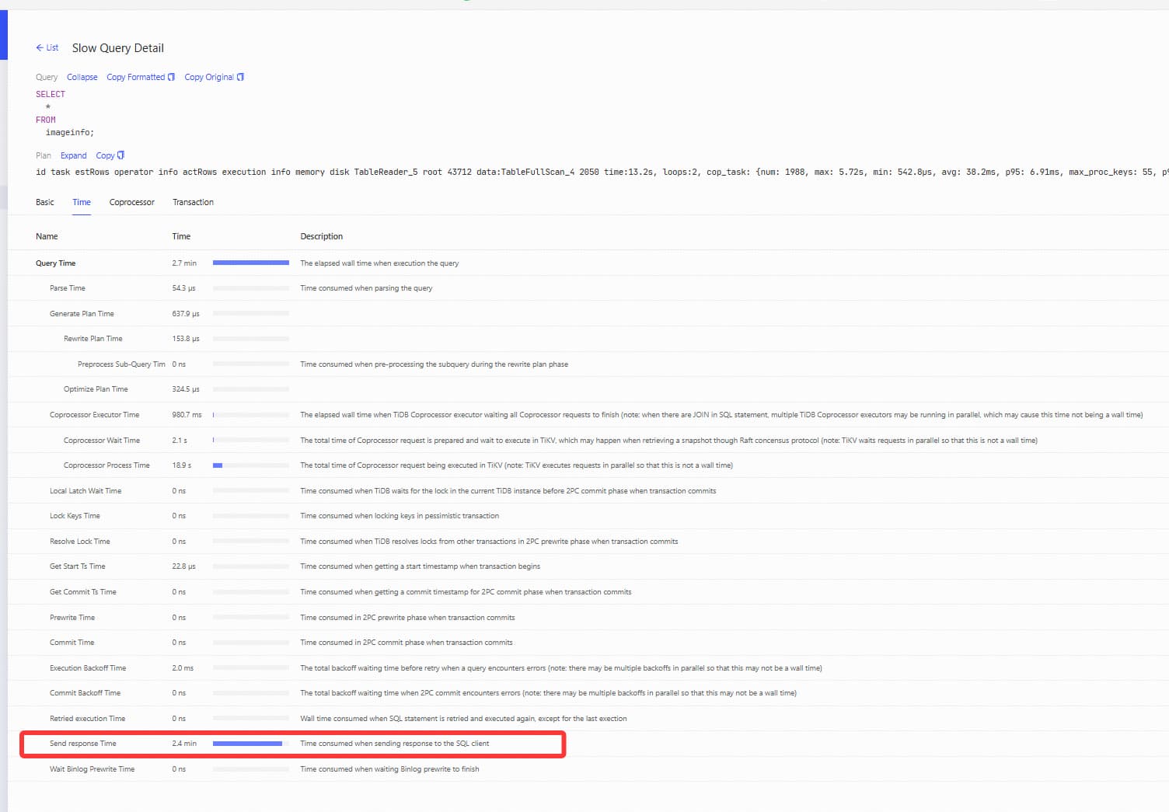The image size is (1169, 812).
Task: Open the Transaction tab
Action: tap(193, 202)
